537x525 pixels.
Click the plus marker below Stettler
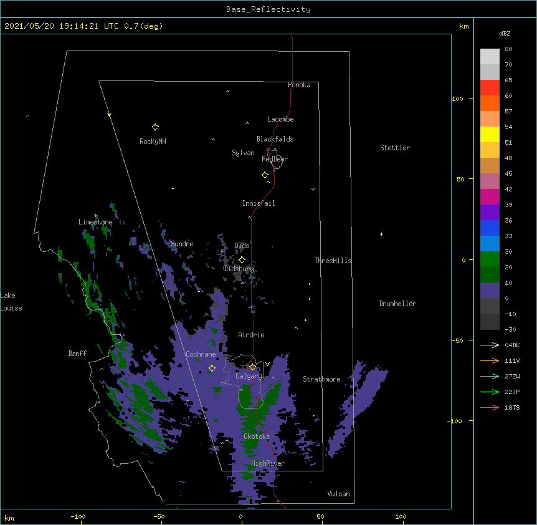tap(381, 234)
